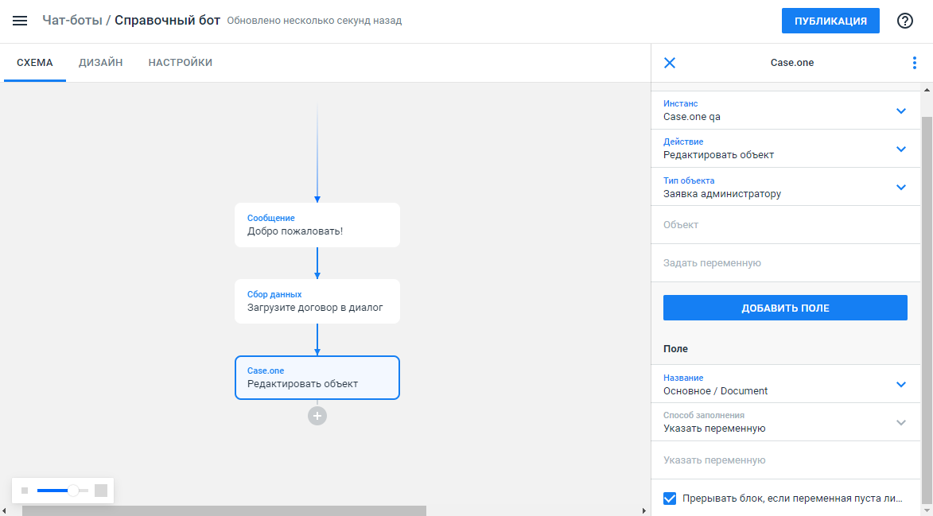
Task: Open the hamburger main menu
Action: point(20,21)
